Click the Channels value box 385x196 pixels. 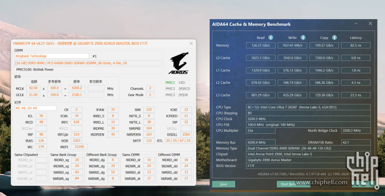(150, 88)
